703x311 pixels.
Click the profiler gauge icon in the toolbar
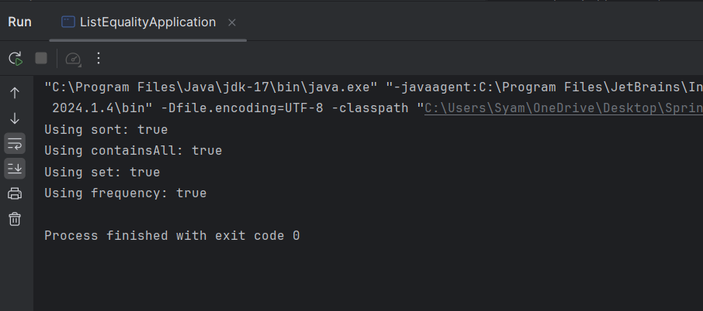pyautogui.click(x=73, y=58)
